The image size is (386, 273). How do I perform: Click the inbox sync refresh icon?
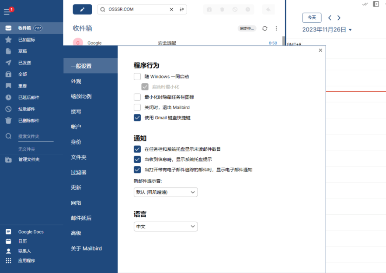click(264, 28)
